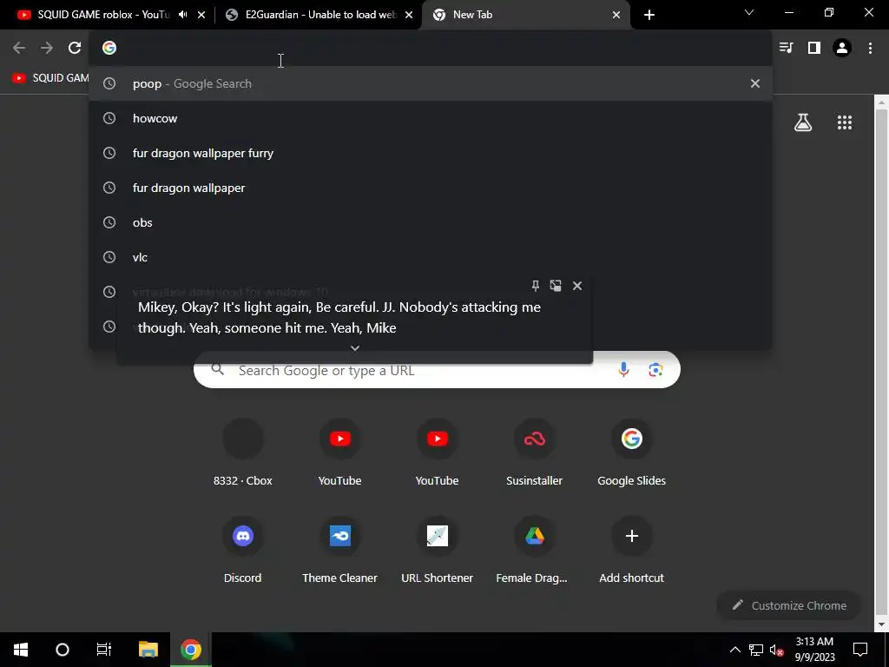Open the Theme Cleaner shortcut
Viewport: 889px width, 667px height.
coord(339,551)
